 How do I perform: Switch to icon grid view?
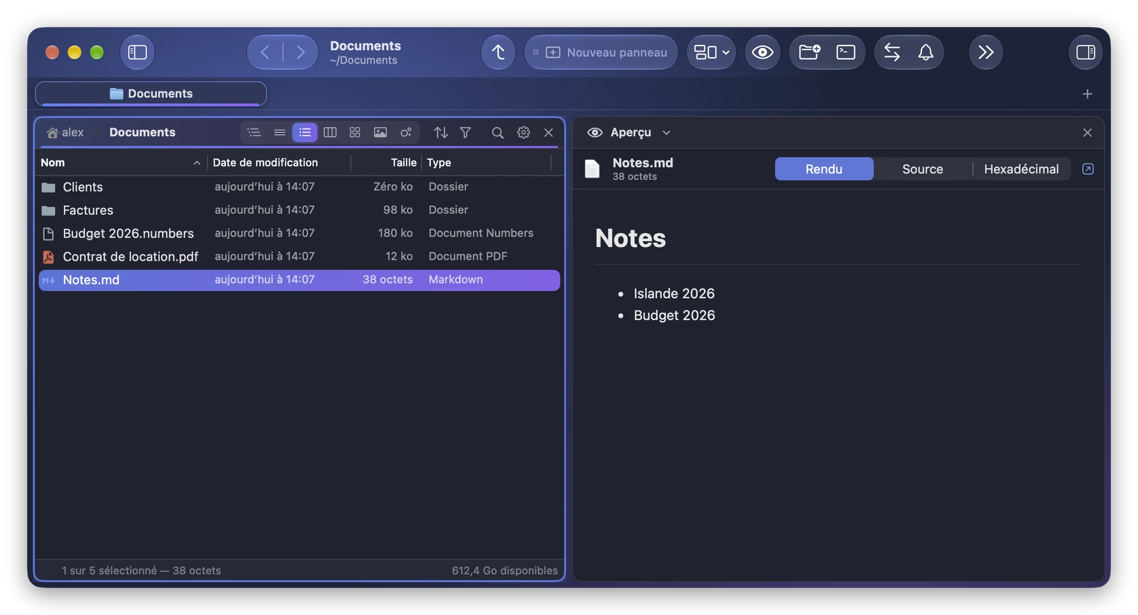coord(355,132)
